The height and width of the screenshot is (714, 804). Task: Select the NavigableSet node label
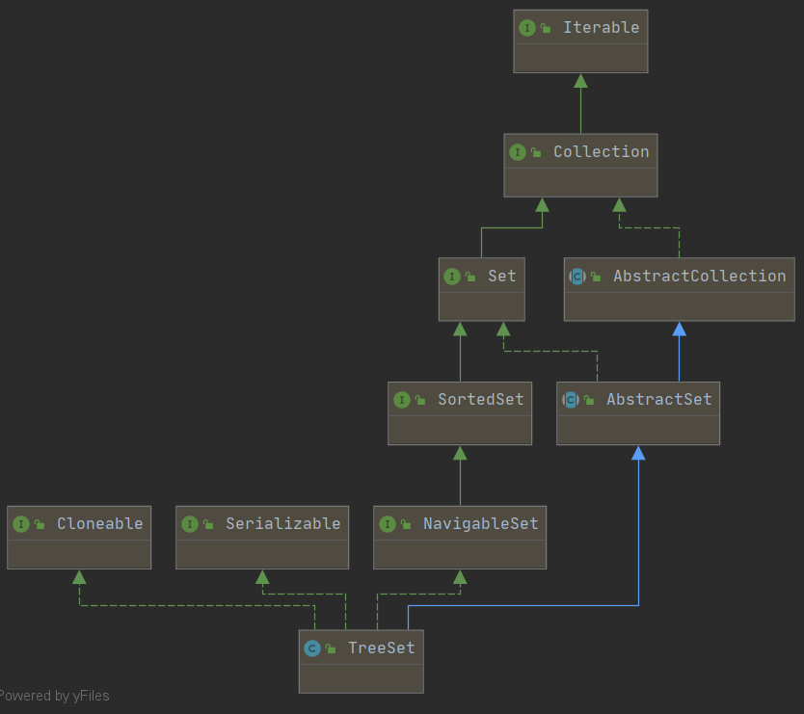click(480, 524)
